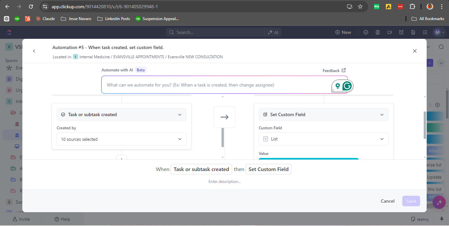Click the Save button
This screenshot has height=226, width=449.
point(411,201)
